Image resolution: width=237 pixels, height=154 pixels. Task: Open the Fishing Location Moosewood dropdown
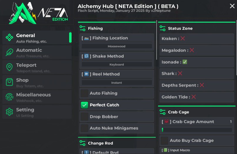[x=117, y=46]
